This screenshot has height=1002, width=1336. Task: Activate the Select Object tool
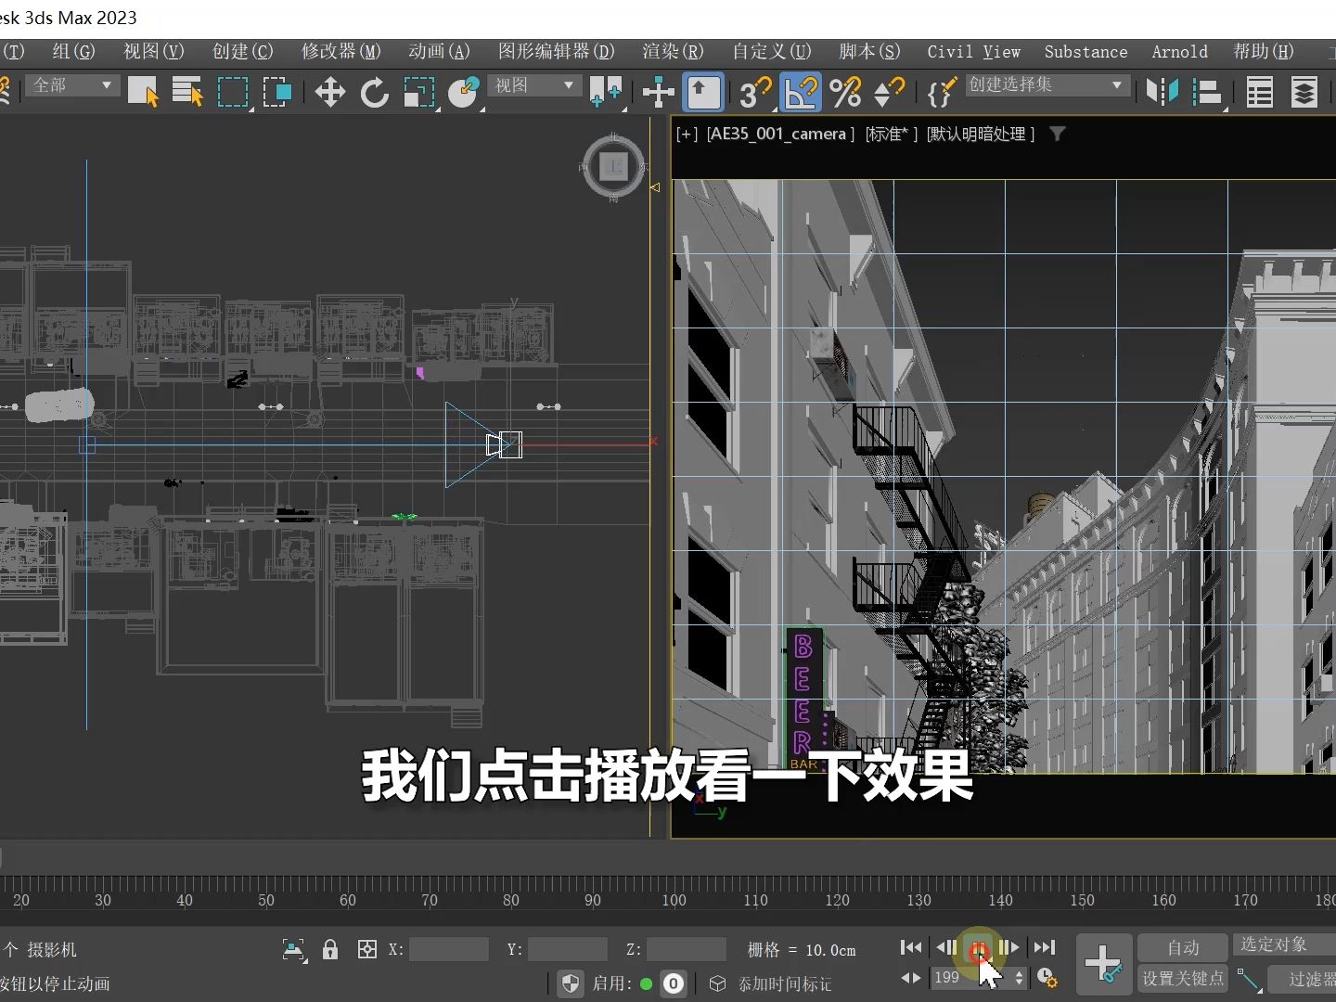pos(143,92)
